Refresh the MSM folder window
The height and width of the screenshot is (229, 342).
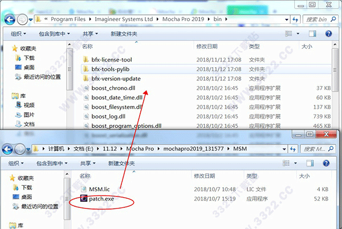pyautogui.click(x=293, y=149)
